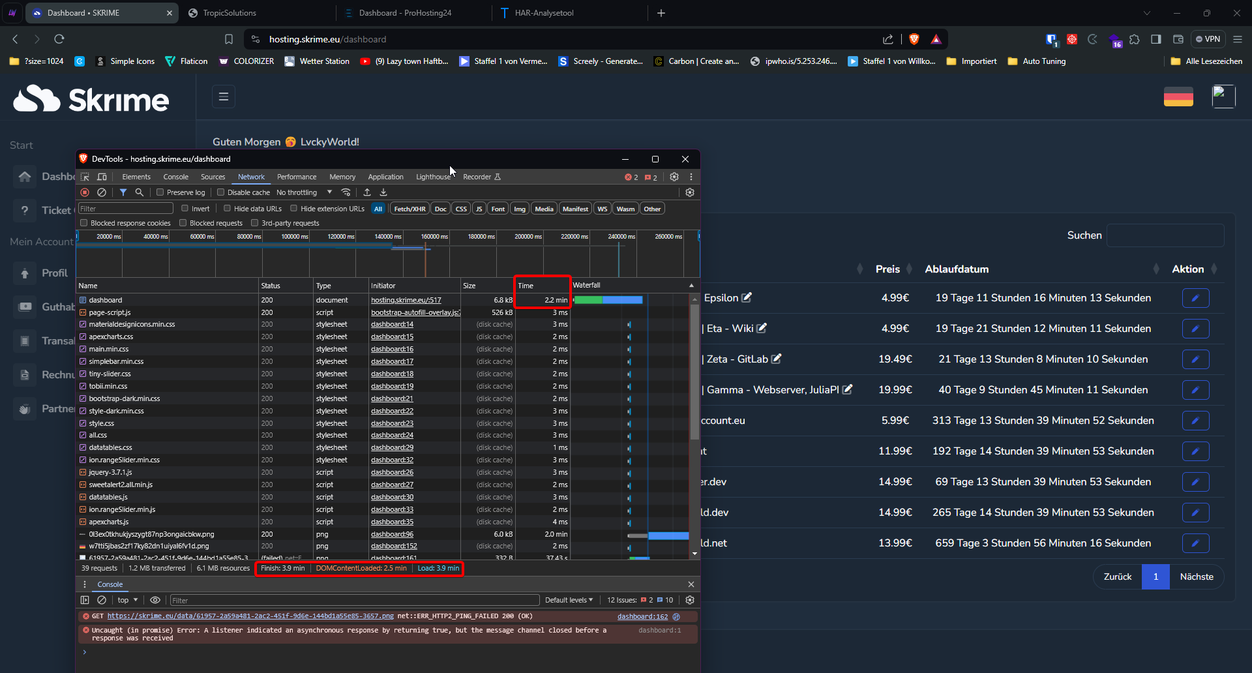Viewport: 1252px width, 673px height.
Task: Click the import HAR file upload icon
Action: [x=367, y=192]
